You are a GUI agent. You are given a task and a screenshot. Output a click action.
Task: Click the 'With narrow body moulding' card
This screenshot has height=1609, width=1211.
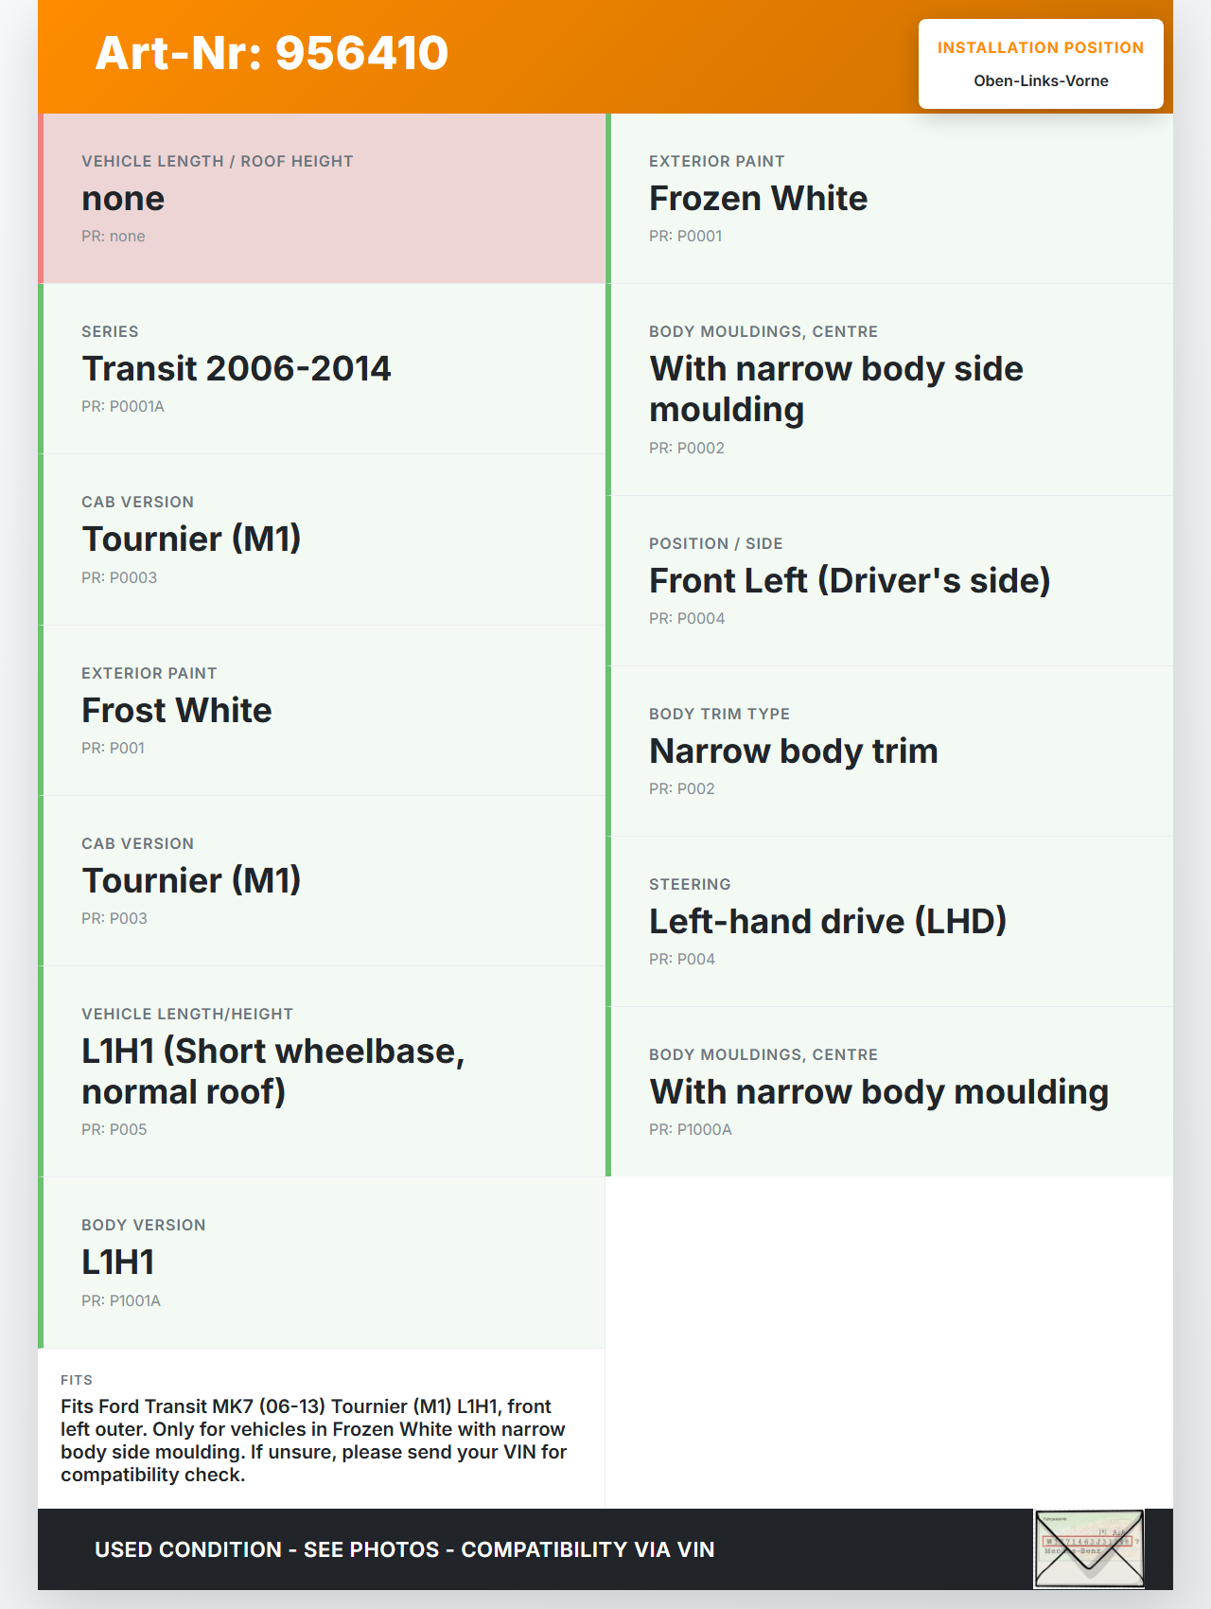pos(891,1092)
